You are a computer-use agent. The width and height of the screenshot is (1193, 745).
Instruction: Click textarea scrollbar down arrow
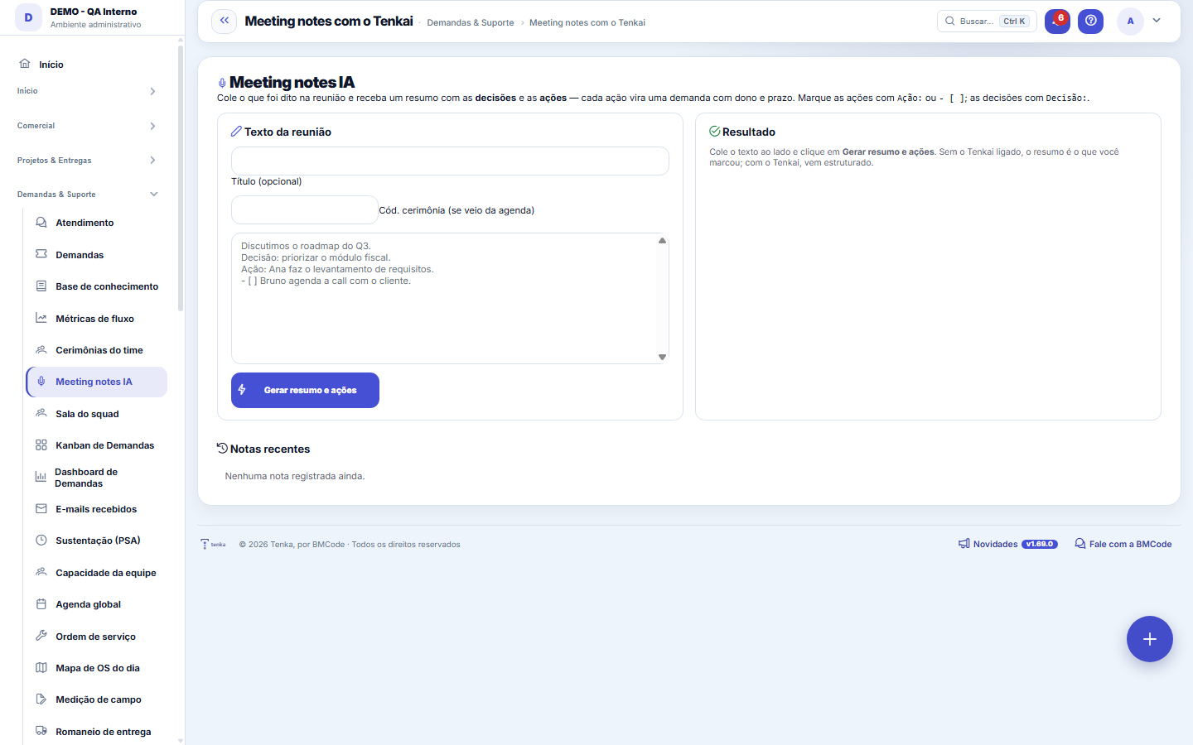point(662,357)
